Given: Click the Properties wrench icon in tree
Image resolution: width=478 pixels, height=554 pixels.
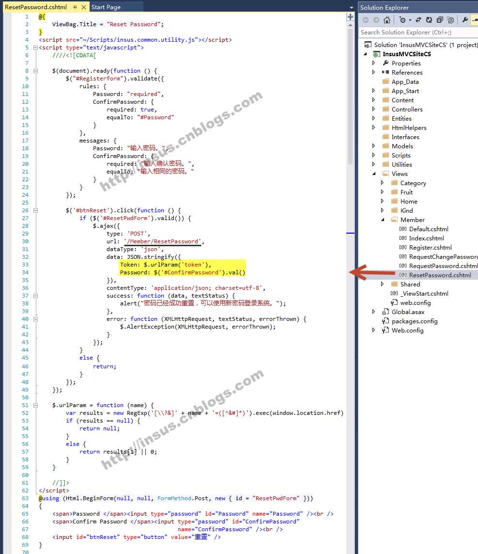Looking at the screenshot, I should (385, 63).
